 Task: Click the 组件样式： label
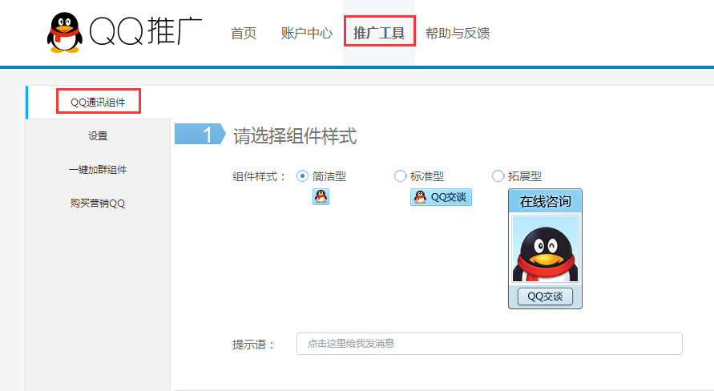click(x=259, y=176)
